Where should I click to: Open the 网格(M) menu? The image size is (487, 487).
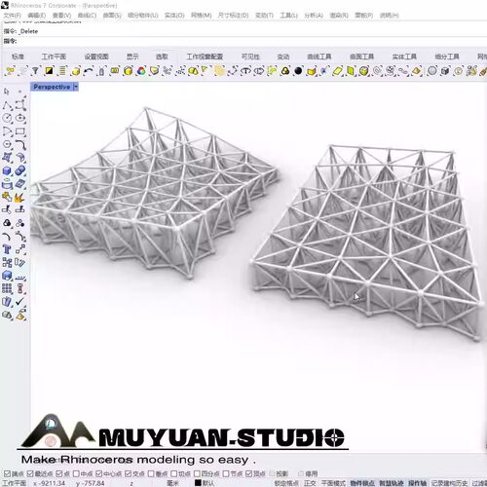coord(201,16)
